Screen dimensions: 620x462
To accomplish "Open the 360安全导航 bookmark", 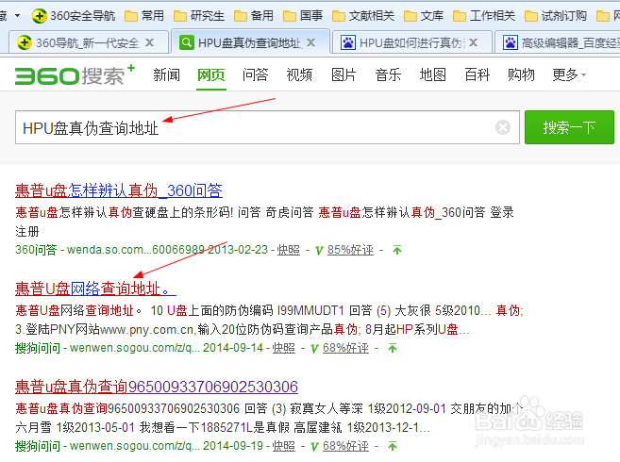I will [74, 16].
